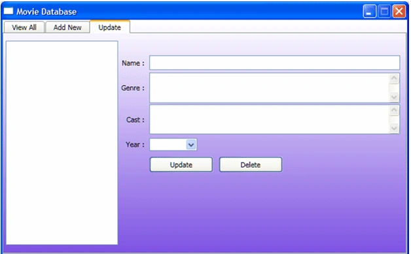This screenshot has height=254, width=411.
Task: Open the Year dropdown
Action: (191, 145)
